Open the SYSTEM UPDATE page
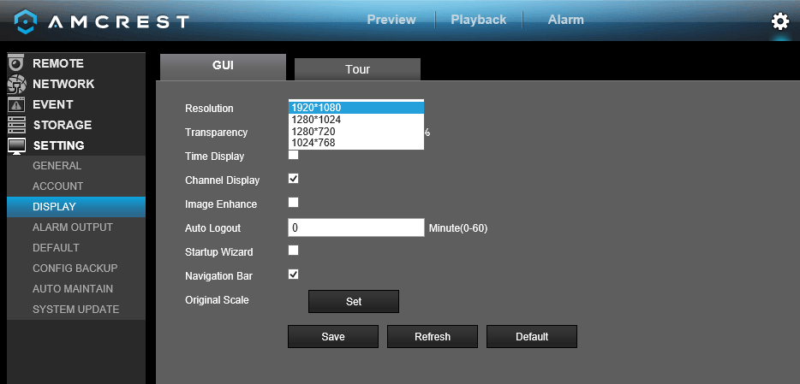The height and width of the screenshot is (384, 800). coord(76,309)
